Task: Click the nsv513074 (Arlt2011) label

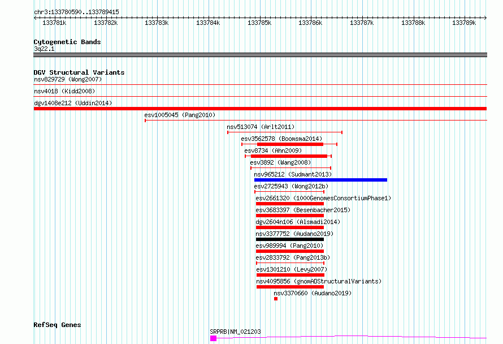Action: pyautogui.click(x=261, y=127)
